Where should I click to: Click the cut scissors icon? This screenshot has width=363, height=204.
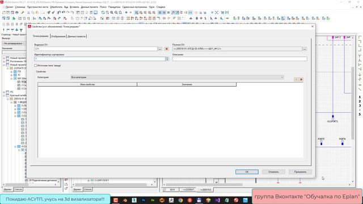pos(28,12)
